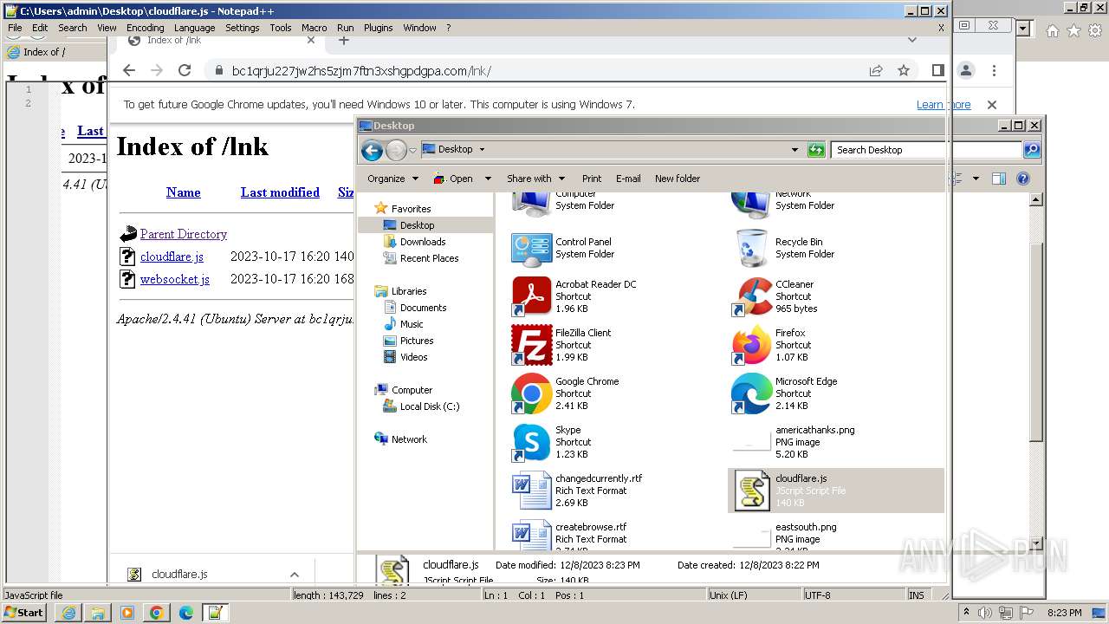
Task: Select cloudflare.js script file icon in Explorer
Action: click(x=751, y=491)
